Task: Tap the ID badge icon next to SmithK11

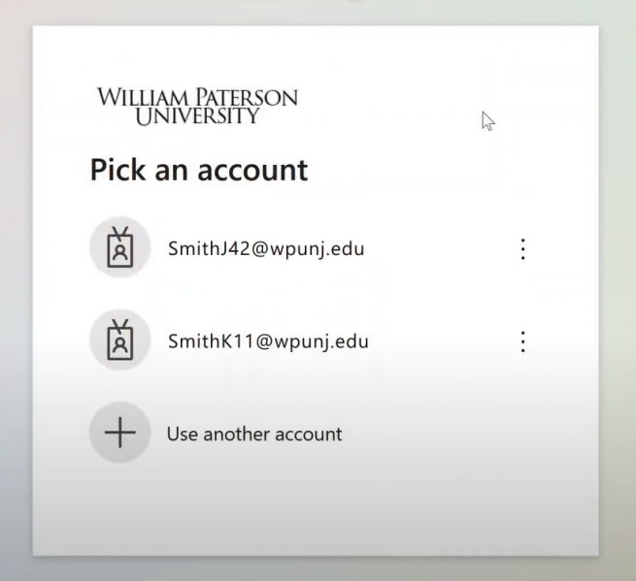Action: [x=120, y=340]
